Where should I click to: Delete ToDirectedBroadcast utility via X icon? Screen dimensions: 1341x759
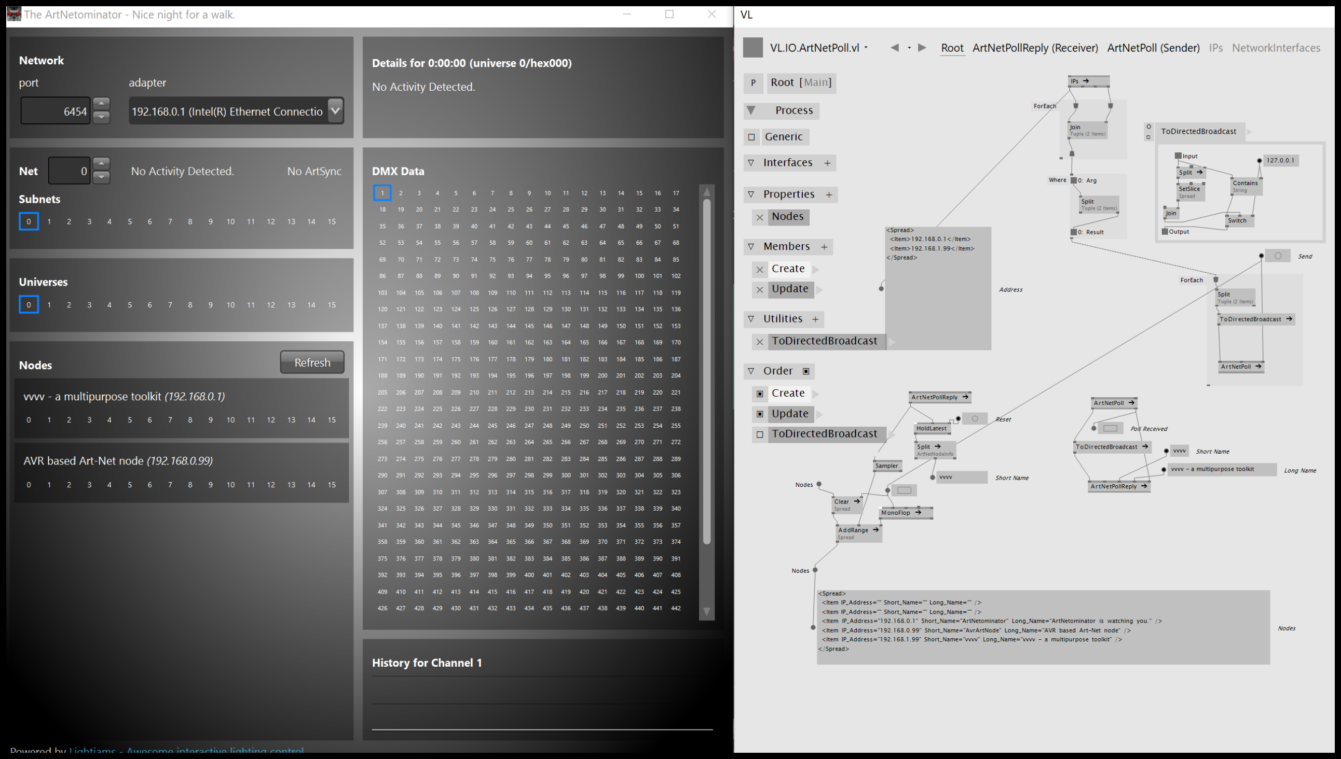(x=760, y=342)
